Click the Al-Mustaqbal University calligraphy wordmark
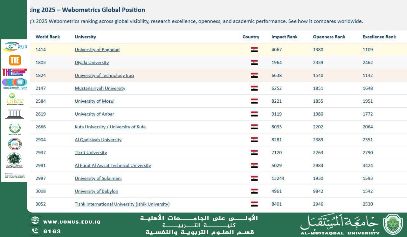 pos(340,225)
